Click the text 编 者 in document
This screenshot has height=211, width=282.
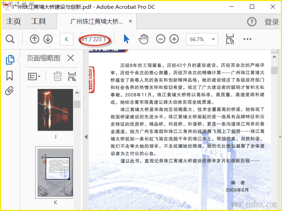pos(238,183)
